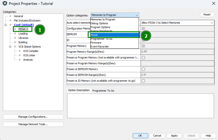Select XC8 Compiler category
Screen dimensions: 218x140
[31, 51]
